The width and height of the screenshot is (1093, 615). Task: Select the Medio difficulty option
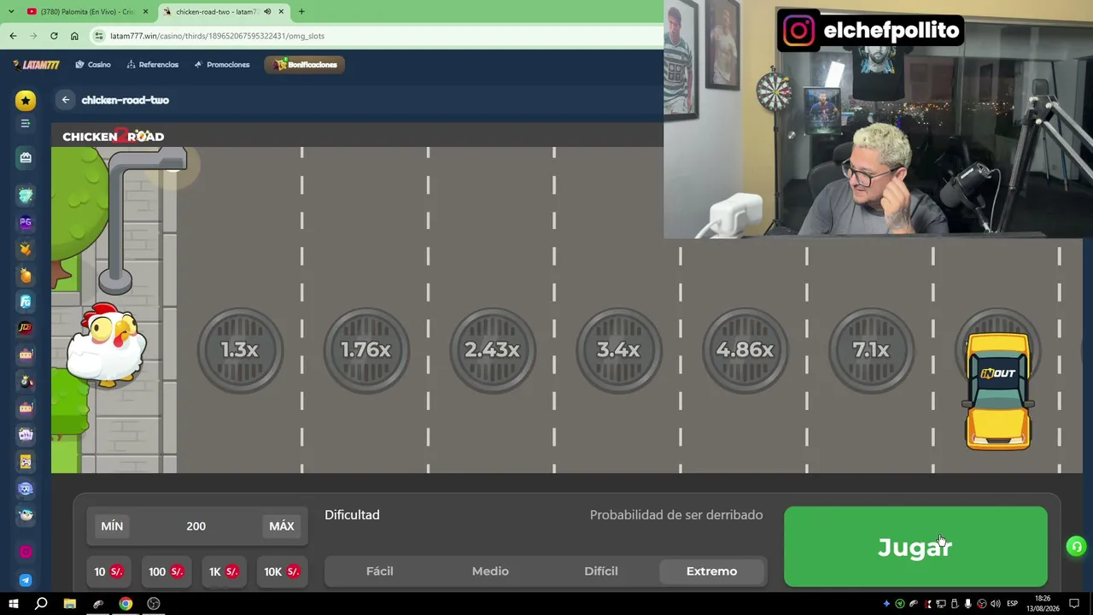pos(490,571)
